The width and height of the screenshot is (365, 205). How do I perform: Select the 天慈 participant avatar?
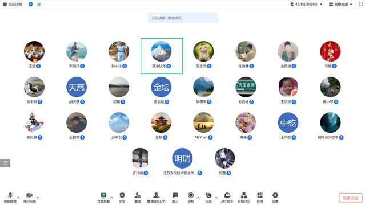[77, 87]
